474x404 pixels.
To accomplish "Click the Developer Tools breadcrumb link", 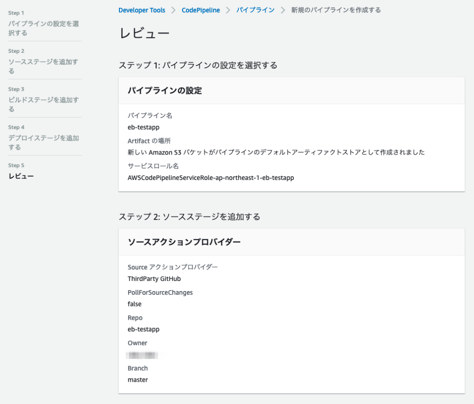I will tap(142, 10).
